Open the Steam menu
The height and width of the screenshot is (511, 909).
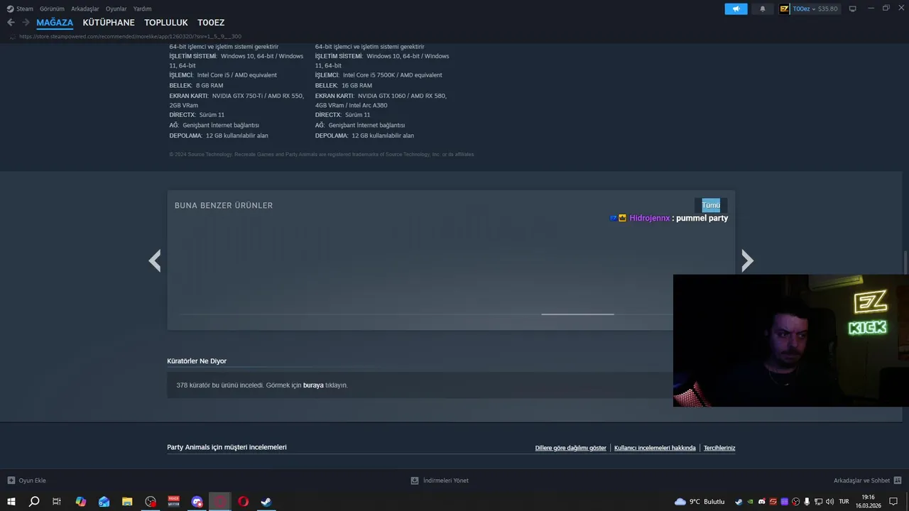tap(20, 9)
